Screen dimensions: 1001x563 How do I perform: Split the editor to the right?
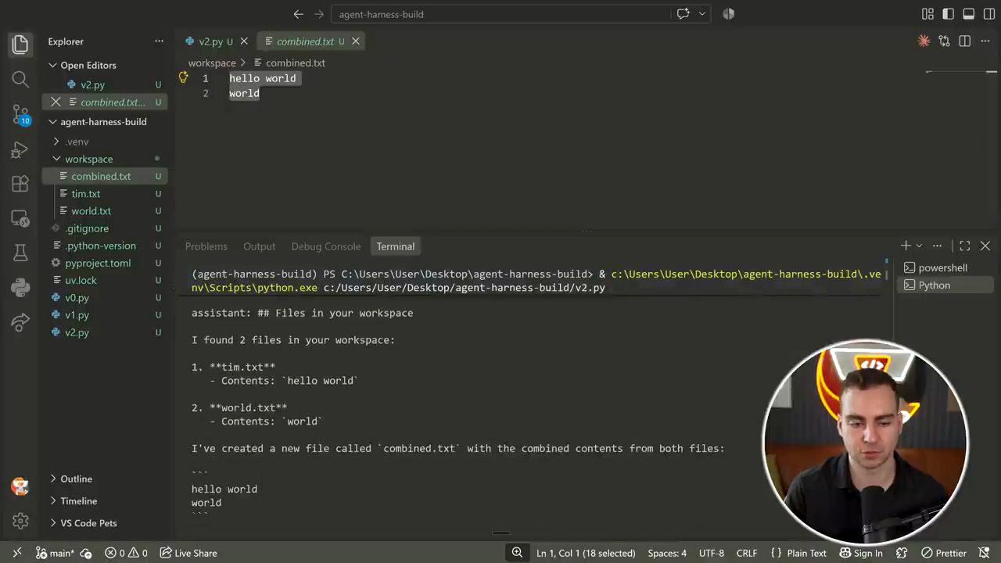(x=965, y=41)
